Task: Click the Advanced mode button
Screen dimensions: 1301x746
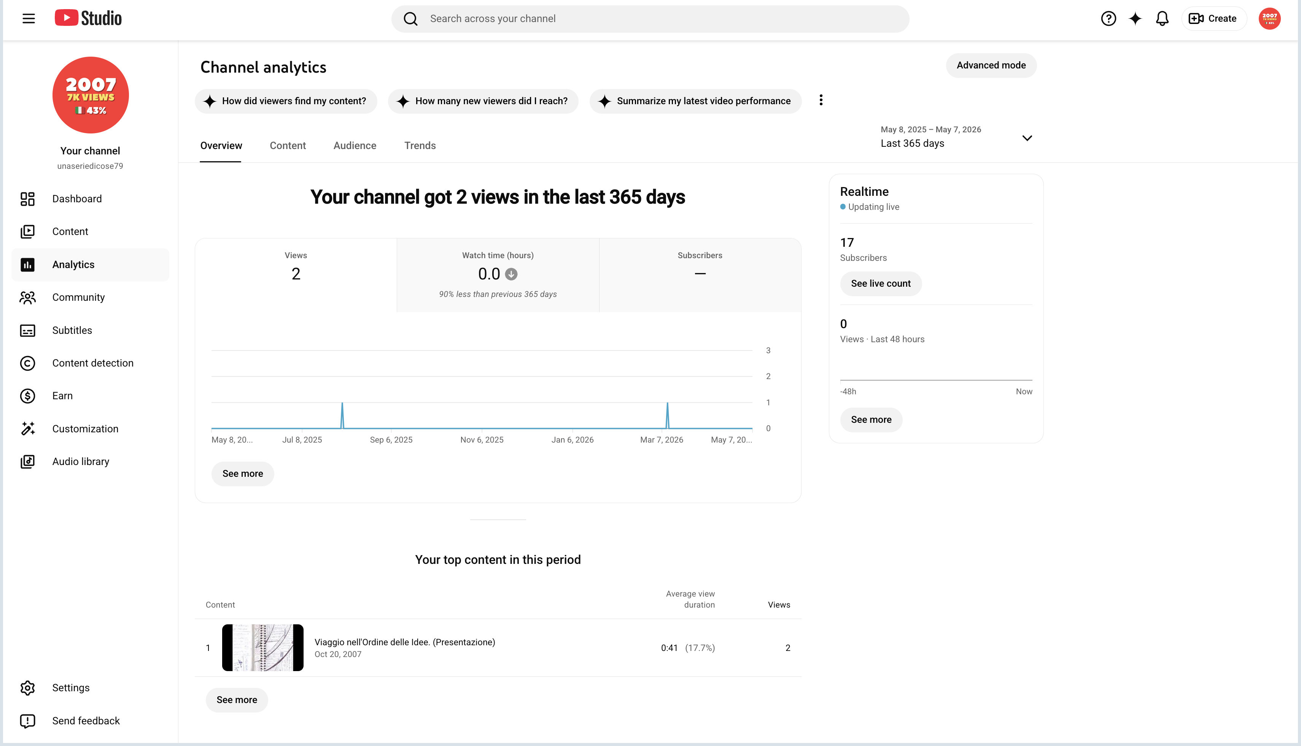Action: pyautogui.click(x=991, y=65)
